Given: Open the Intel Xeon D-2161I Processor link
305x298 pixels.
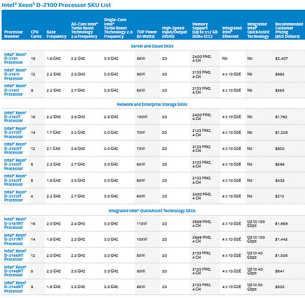Looking at the screenshot, I should (16, 74).
